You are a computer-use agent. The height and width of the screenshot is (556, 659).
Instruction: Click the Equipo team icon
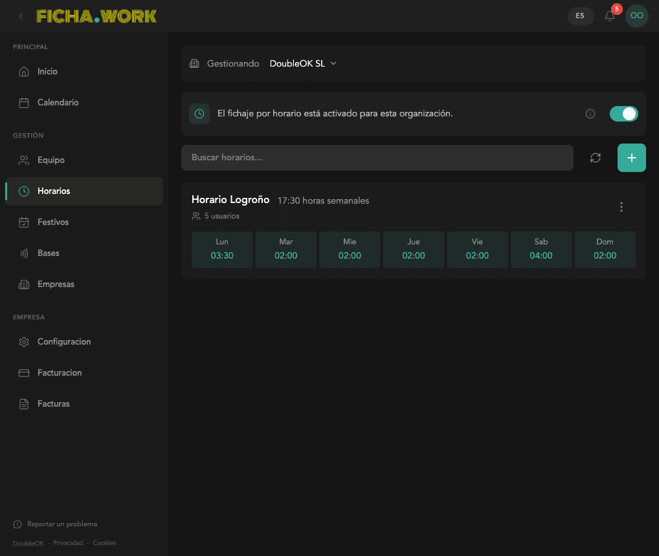click(25, 160)
